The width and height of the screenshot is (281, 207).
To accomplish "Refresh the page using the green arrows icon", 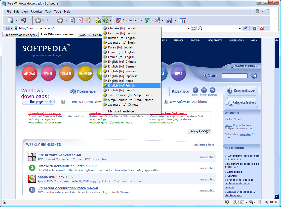I will (72, 20).
